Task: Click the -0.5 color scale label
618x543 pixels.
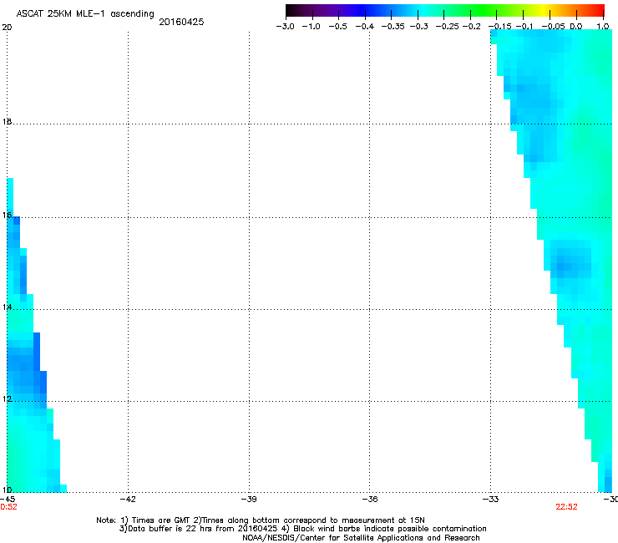Action: [x=337, y=27]
